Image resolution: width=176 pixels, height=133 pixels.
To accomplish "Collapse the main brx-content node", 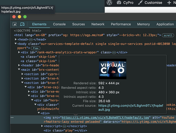I will [x=19, y=70].
